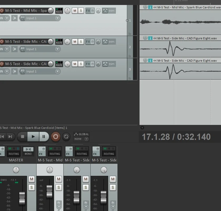Viewport: 221px width, 211px height.
Task: Click the transport Record button
Action: (x=55, y=136)
